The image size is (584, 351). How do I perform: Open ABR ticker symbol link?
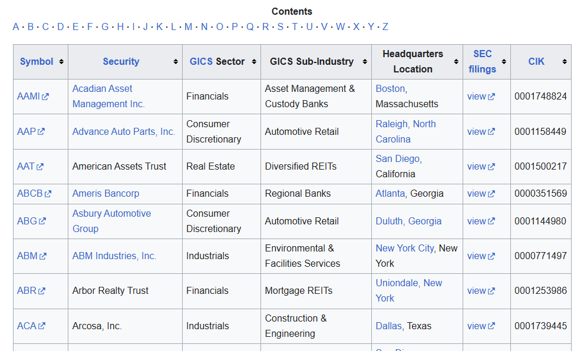point(31,291)
